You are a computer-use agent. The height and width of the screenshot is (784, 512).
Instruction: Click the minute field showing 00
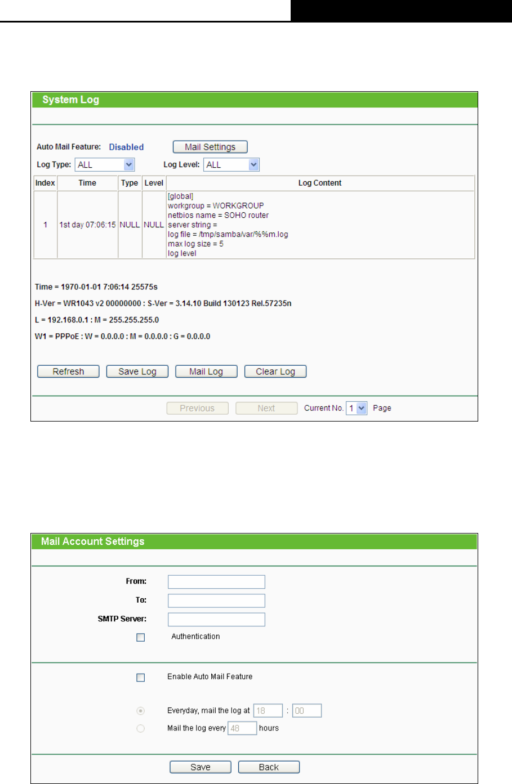tap(307, 711)
